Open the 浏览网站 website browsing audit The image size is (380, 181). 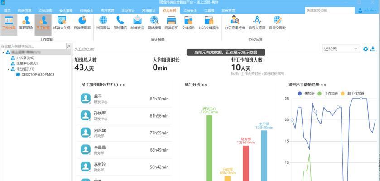(103, 23)
